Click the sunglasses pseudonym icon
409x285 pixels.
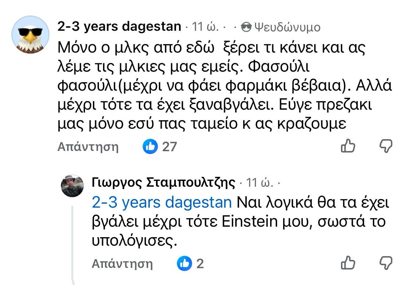[x=246, y=27]
